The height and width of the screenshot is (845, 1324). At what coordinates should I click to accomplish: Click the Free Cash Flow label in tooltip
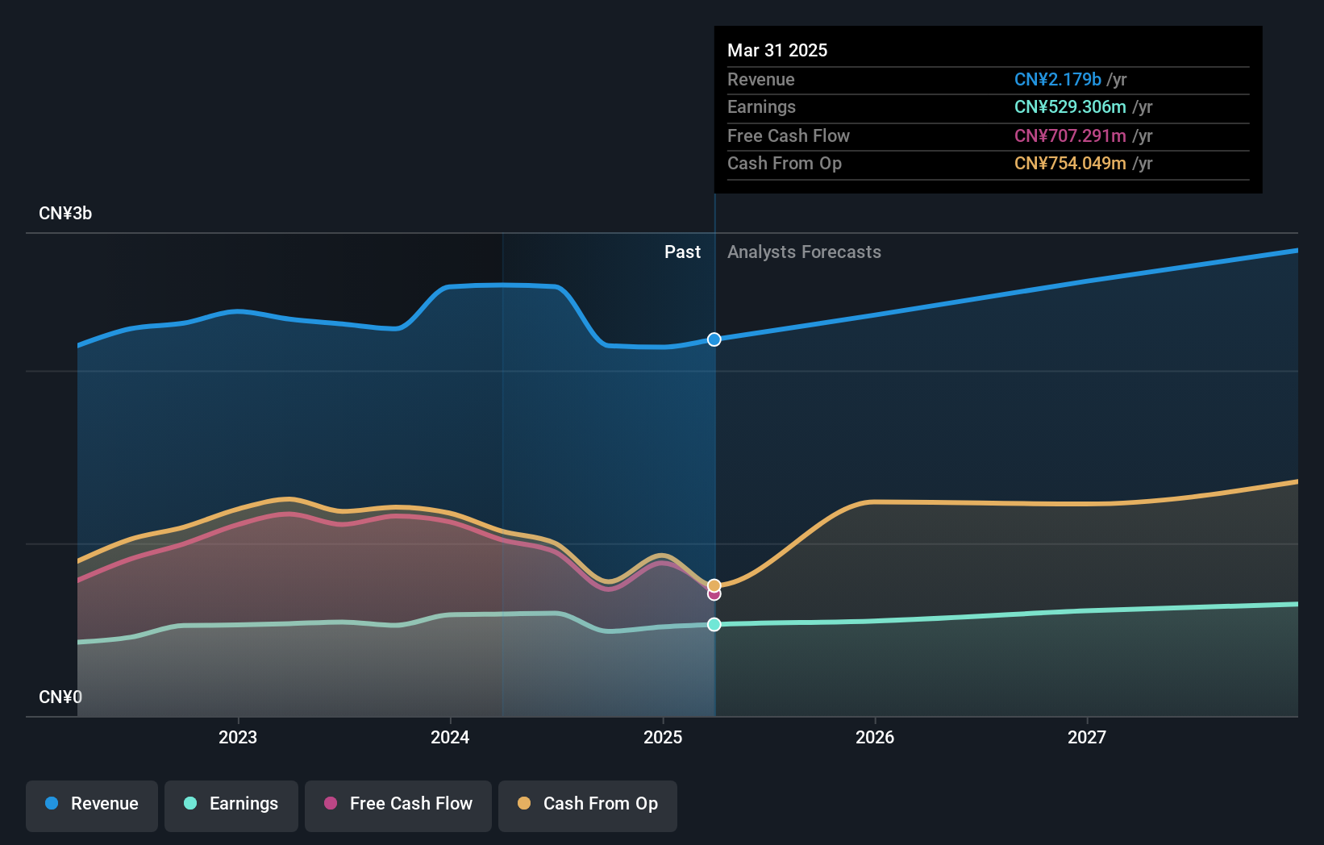pyautogui.click(x=789, y=135)
